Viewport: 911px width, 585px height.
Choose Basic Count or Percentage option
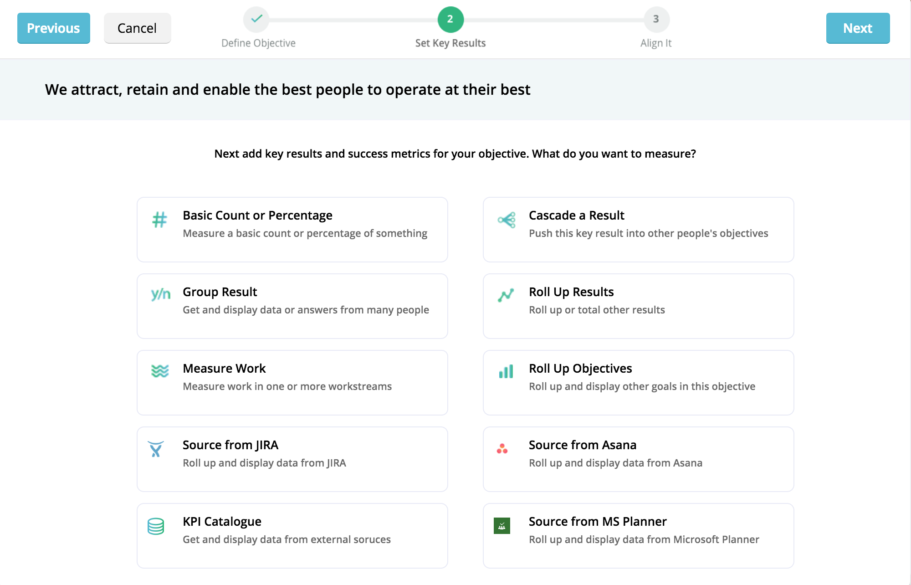pos(257,215)
